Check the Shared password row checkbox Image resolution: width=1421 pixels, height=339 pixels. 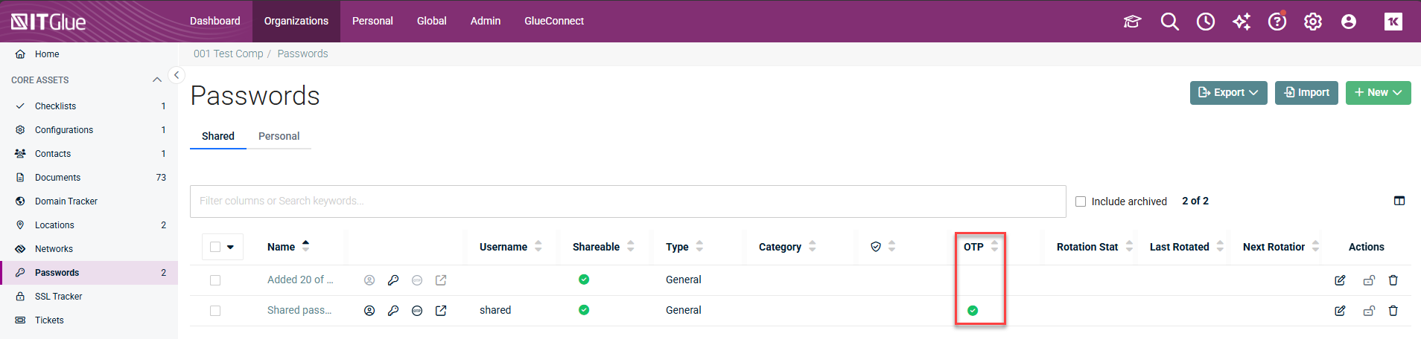[x=215, y=311]
